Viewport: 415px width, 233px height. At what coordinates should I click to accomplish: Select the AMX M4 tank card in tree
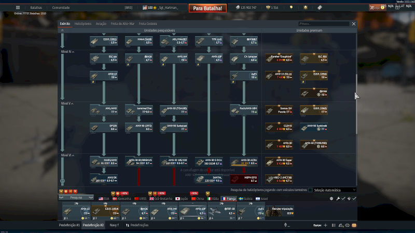[x=174, y=59]
